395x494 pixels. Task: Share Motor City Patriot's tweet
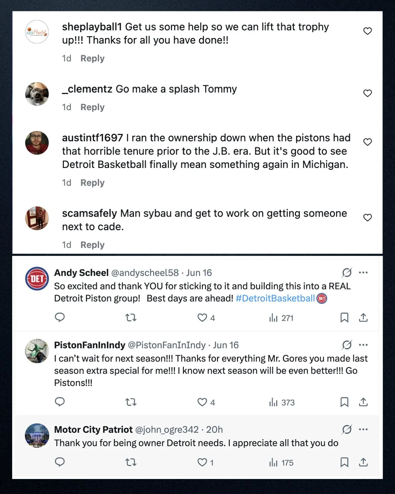click(x=363, y=462)
